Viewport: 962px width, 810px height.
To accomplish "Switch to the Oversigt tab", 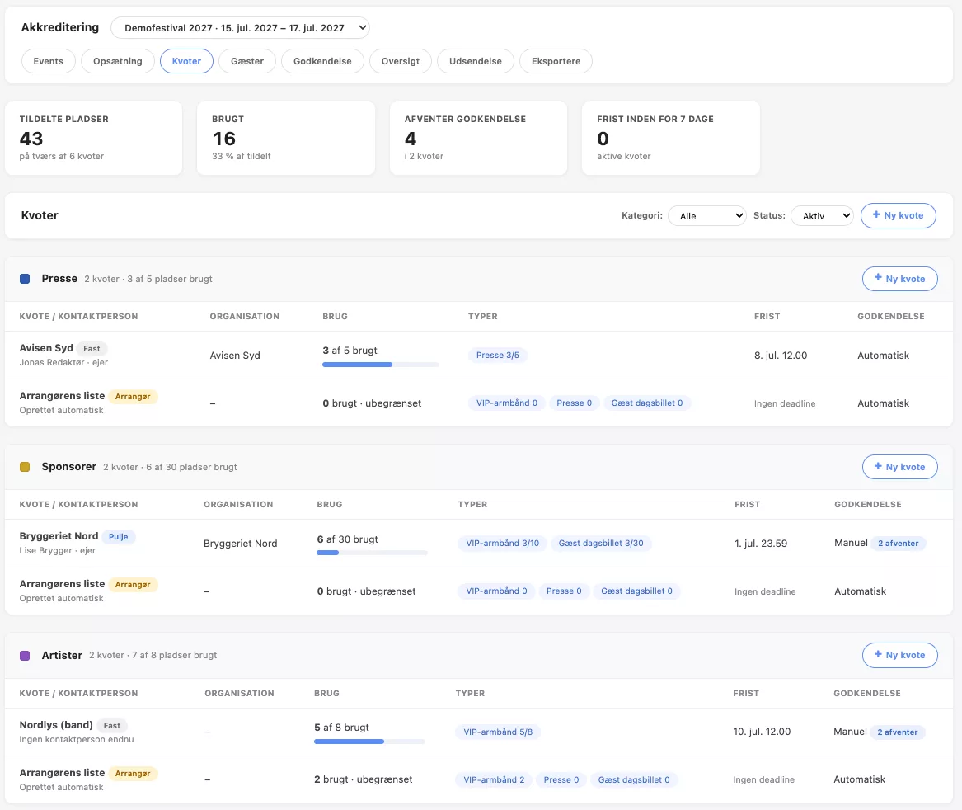I will (x=401, y=61).
